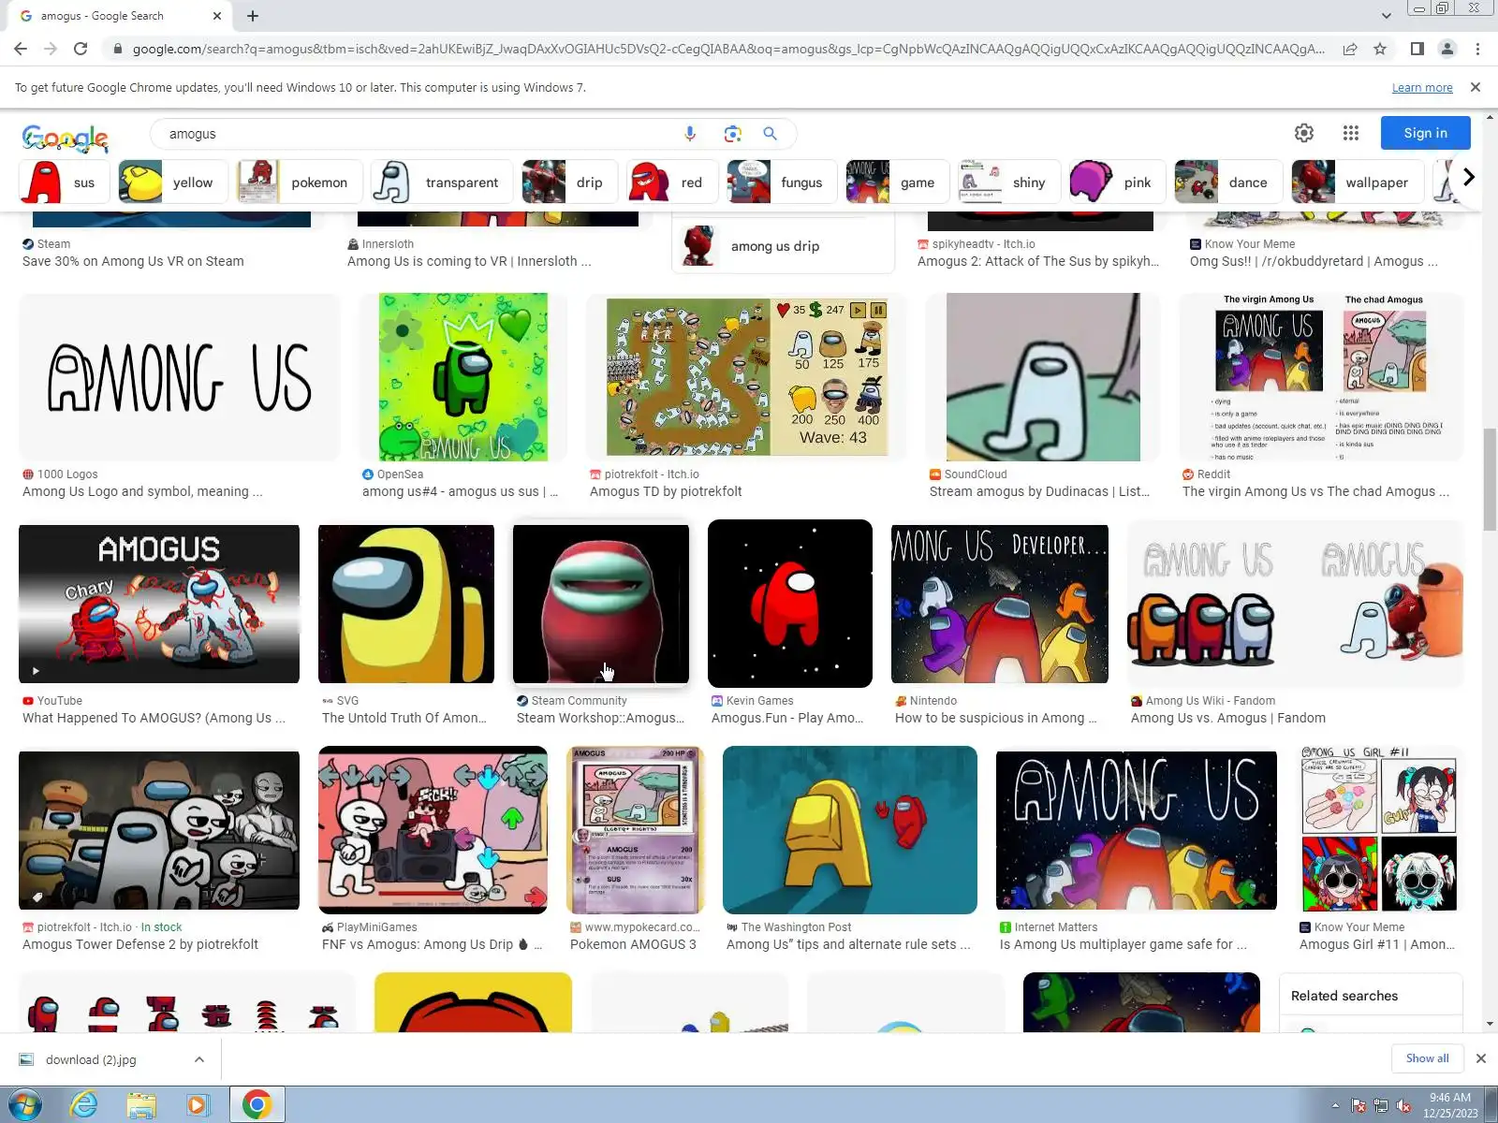Open "Amogus TD by piotrekfolt" result link
Screen dimensions: 1498x1123
(666, 491)
